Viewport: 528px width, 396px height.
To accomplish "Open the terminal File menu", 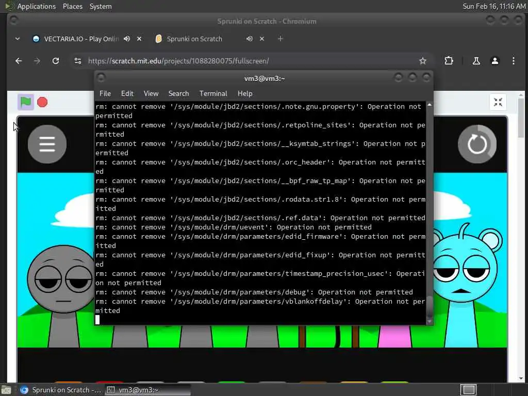I will pos(105,94).
